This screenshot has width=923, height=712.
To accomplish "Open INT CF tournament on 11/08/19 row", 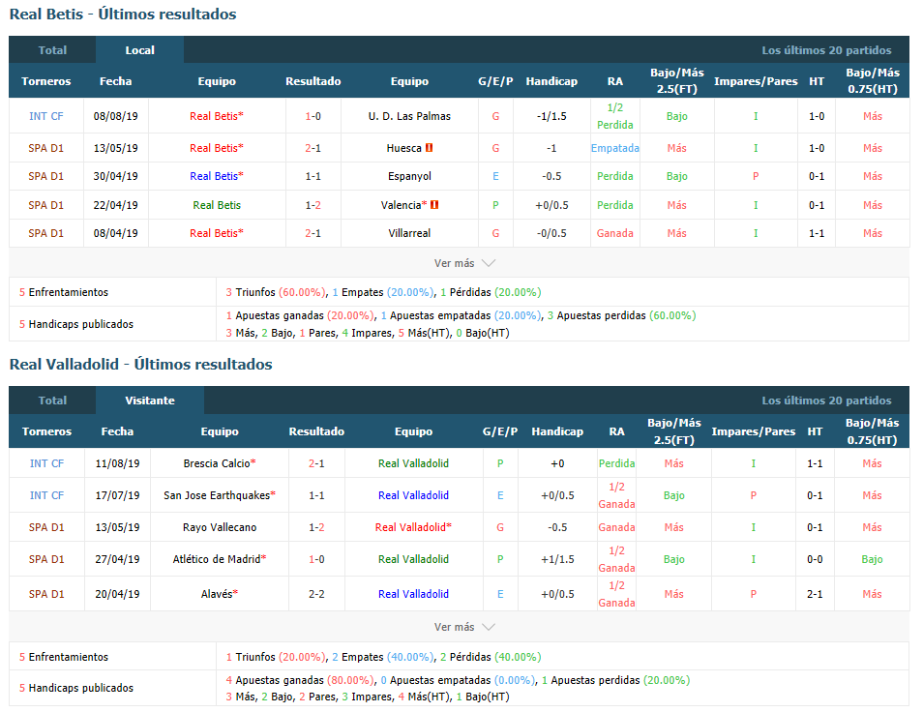I will pos(46,463).
